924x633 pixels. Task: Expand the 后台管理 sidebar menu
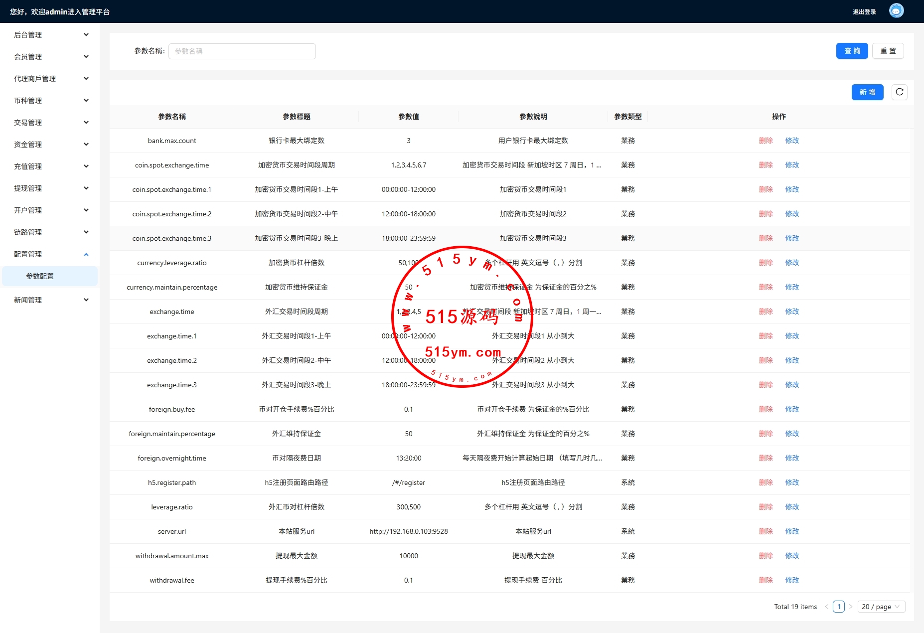50,35
